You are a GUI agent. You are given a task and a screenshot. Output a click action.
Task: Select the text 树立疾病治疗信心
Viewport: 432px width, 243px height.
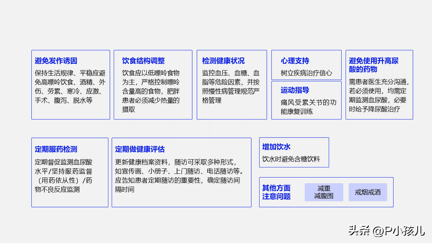click(306, 73)
